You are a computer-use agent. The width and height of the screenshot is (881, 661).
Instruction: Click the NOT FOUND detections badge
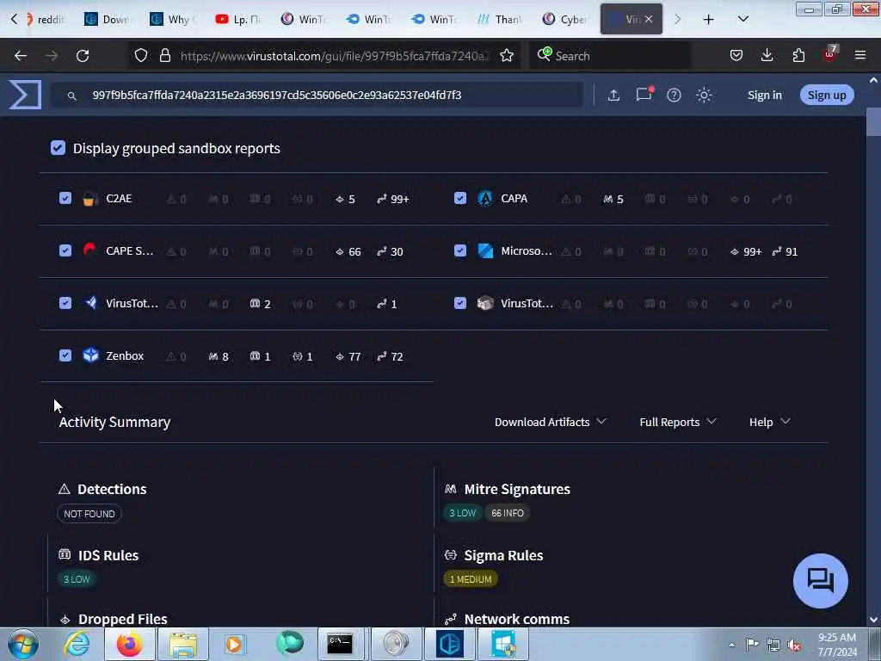pyautogui.click(x=89, y=514)
